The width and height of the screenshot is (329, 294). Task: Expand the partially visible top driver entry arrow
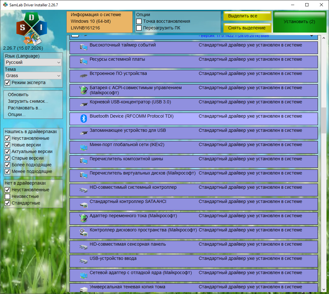pos(312,36)
